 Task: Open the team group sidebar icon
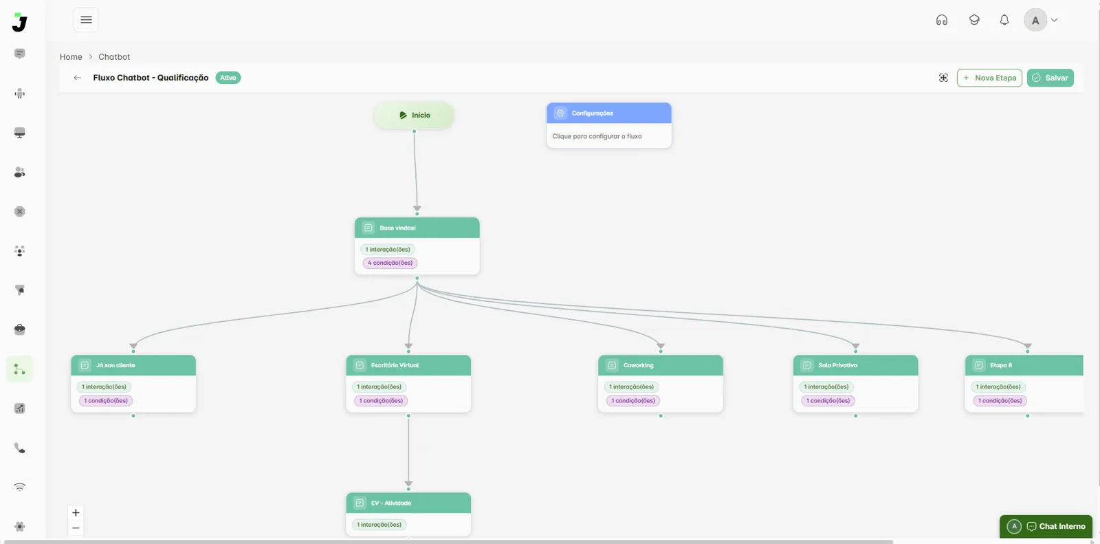(x=20, y=251)
